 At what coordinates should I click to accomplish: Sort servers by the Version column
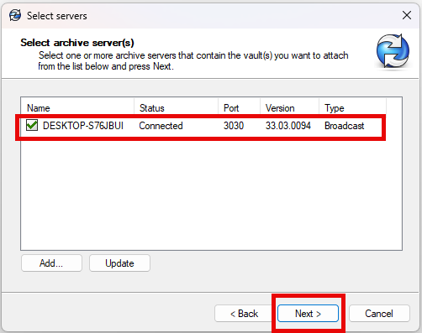click(x=289, y=108)
